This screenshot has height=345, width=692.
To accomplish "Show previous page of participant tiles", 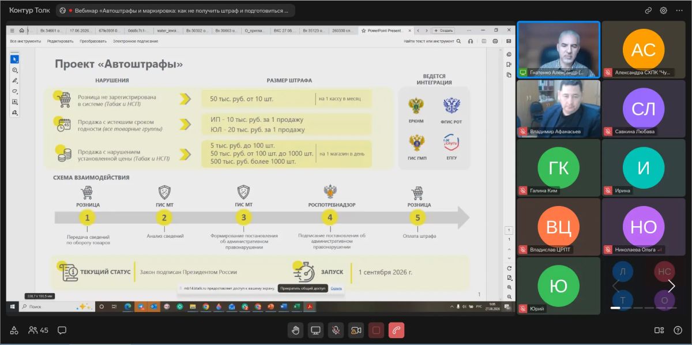I will click(615, 286).
